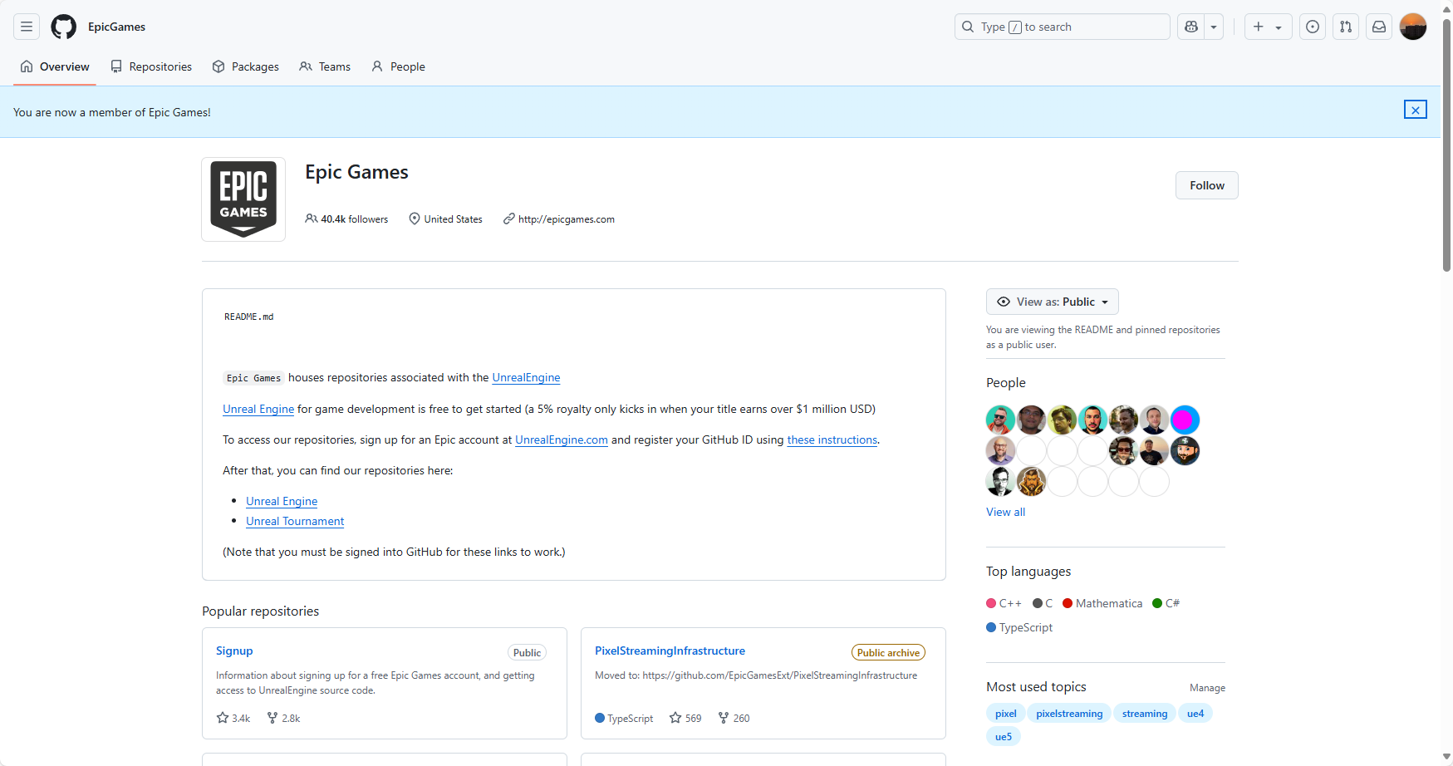The image size is (1453, 766).
Task: Open the hamburger navigation menu
Action: [27, 27]
